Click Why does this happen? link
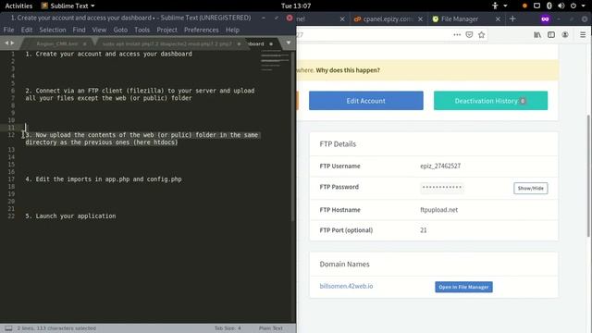Viewport: 592px width, 333px height. (348, 70)
